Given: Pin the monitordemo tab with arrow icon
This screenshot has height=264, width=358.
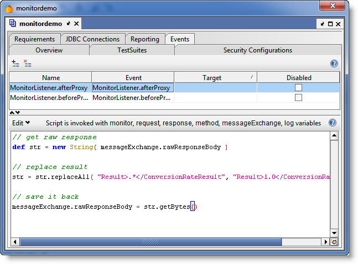Looking at the screenshot, I should pyautogui.click(x=68, y=24).
